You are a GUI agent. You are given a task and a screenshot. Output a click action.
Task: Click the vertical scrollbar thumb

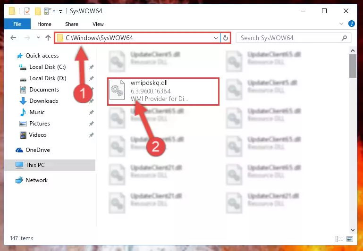(353, 66)
